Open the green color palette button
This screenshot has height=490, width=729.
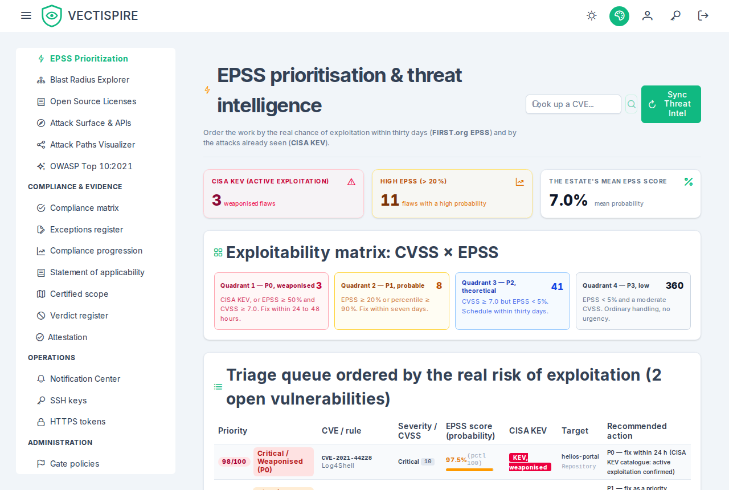pos(619,16)
